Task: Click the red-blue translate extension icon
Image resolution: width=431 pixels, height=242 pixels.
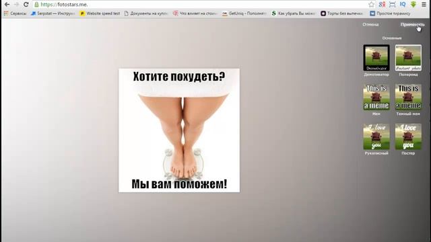Action: 382,5
